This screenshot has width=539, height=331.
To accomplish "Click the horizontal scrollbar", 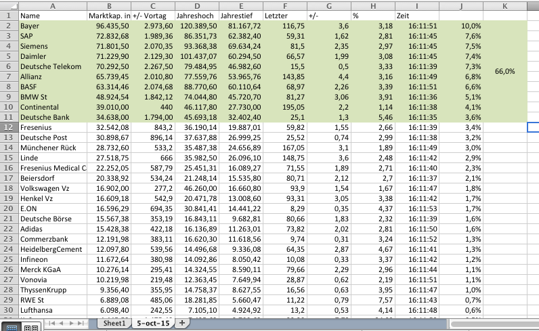I will (495, 324).
